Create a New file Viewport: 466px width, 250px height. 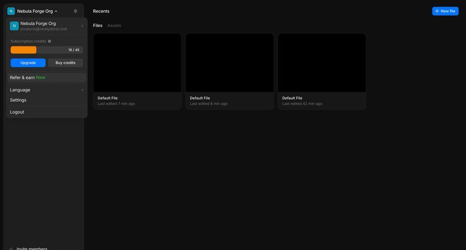click(445, 11)
